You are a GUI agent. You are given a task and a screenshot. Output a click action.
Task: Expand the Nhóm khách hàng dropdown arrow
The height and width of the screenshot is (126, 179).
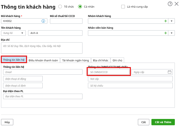(172, 21)
